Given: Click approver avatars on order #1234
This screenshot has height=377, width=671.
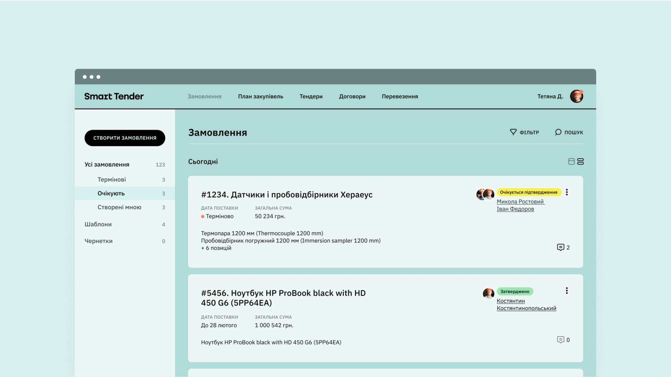Looking at the screenshot, I should pos(485,194).
